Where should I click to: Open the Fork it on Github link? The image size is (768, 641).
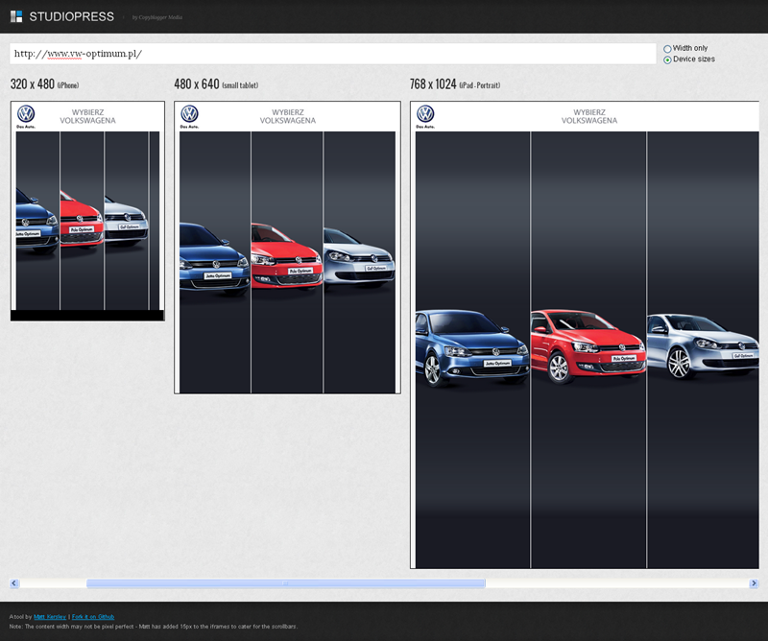(94, 616)
